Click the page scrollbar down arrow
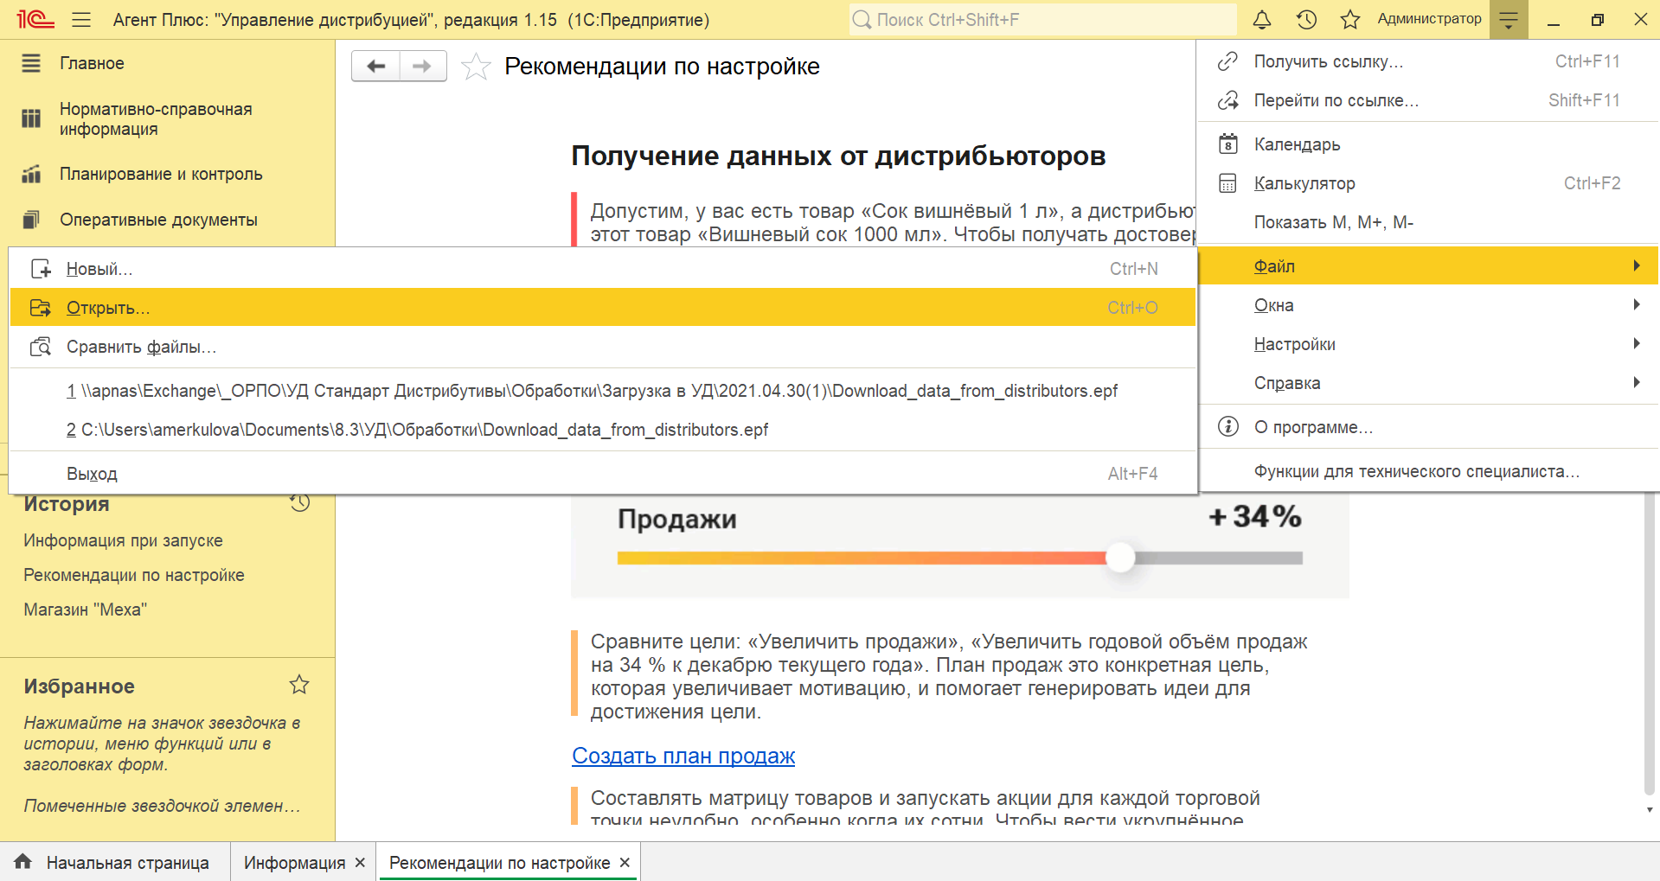This screenshot has width=1660, height=881. 1650,810
